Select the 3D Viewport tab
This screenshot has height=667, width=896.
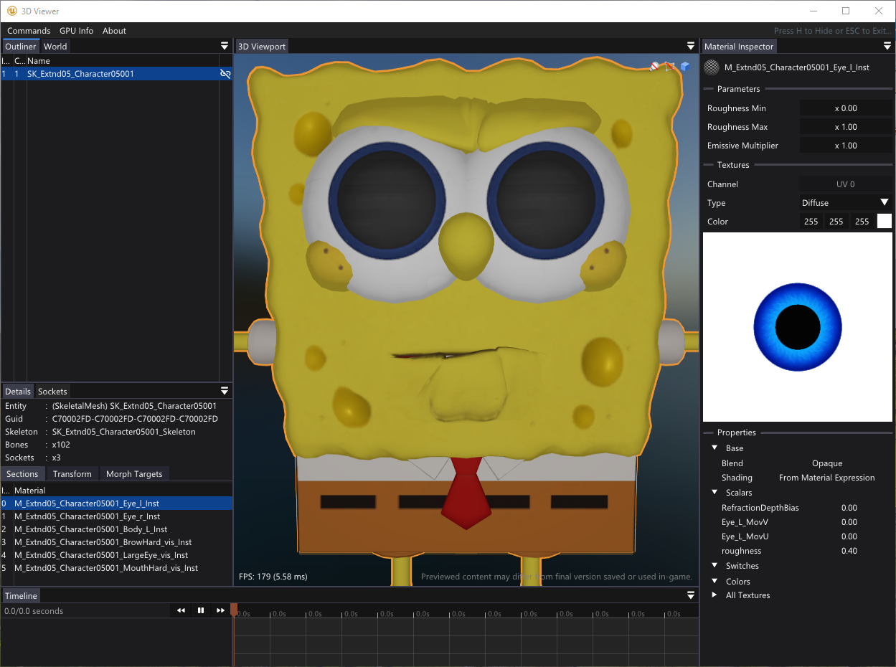[262, 47]
